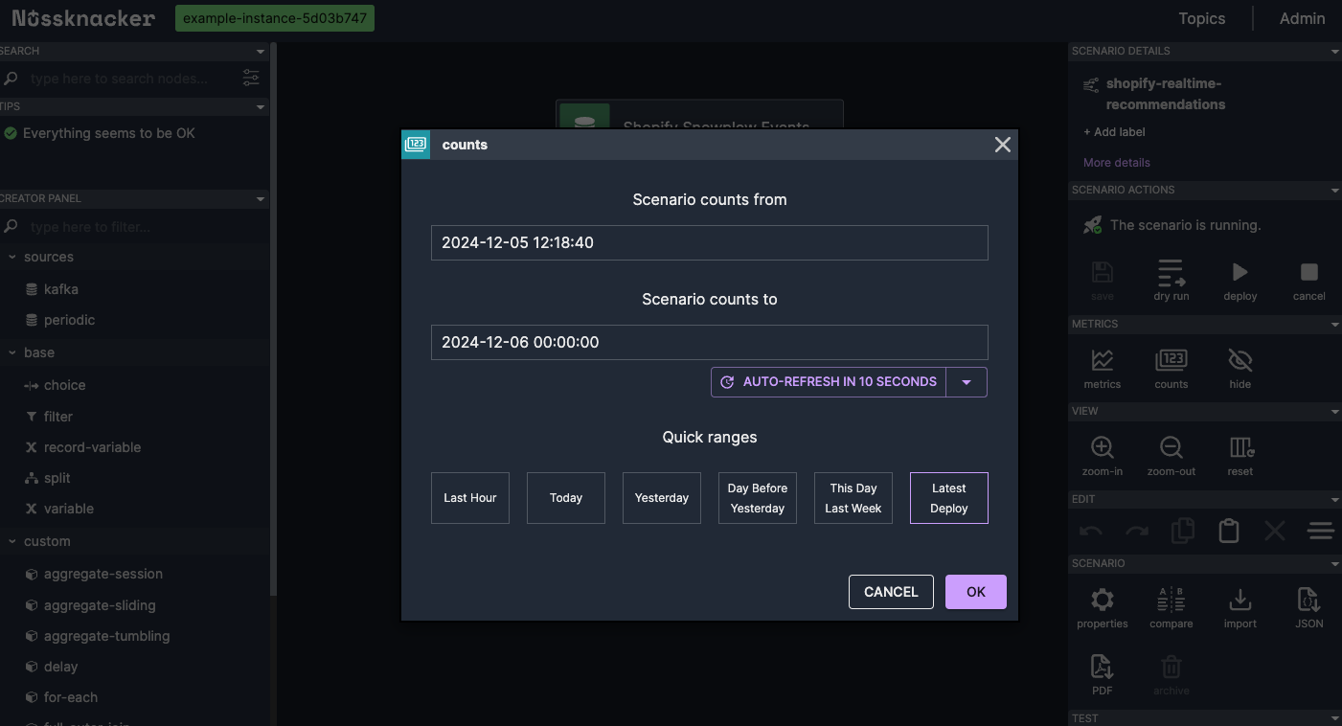Click the copy icon in Edit panel
Viewport: 1342px width, 726px height.
tap(1183, 531)
